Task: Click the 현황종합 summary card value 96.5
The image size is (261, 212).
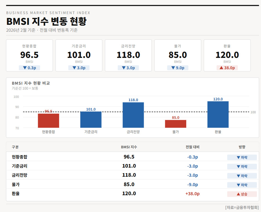Action: (29, 55)
